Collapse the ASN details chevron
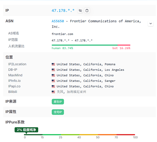 pyautogui.click(x=151, y=24)
